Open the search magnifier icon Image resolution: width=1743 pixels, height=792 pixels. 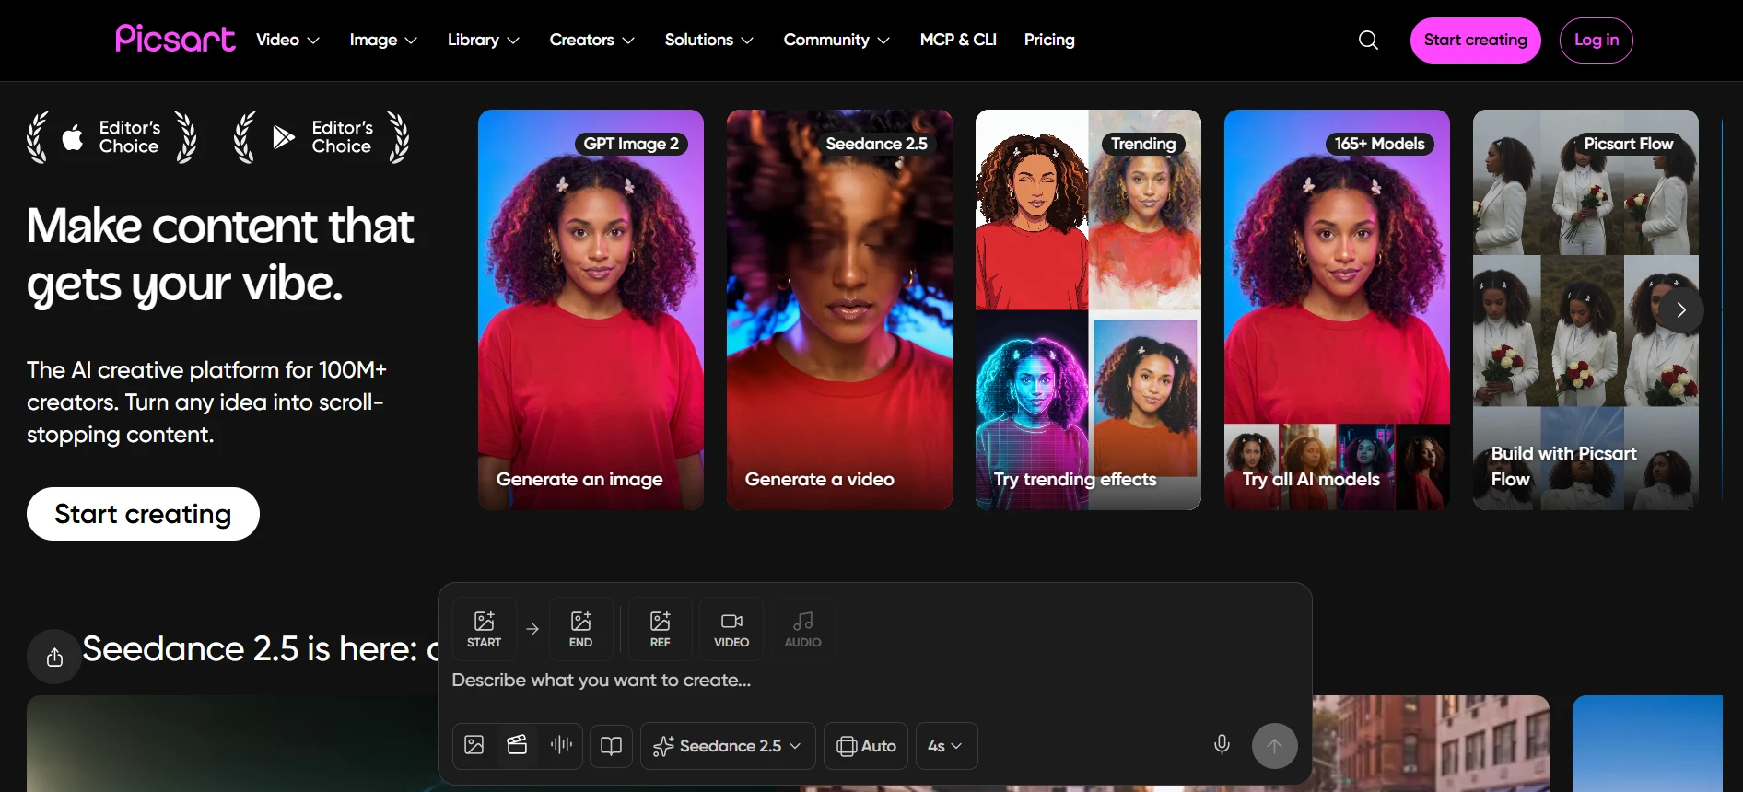[1368, 40]
